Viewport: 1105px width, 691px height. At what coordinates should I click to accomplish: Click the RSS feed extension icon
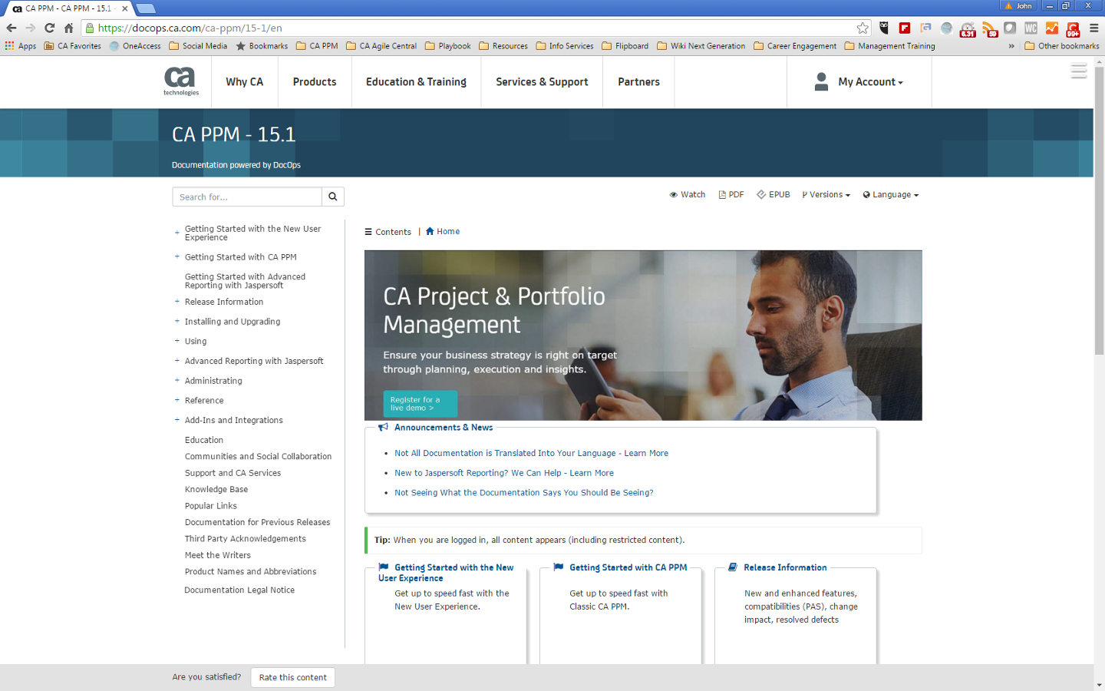tap(989, 28)
